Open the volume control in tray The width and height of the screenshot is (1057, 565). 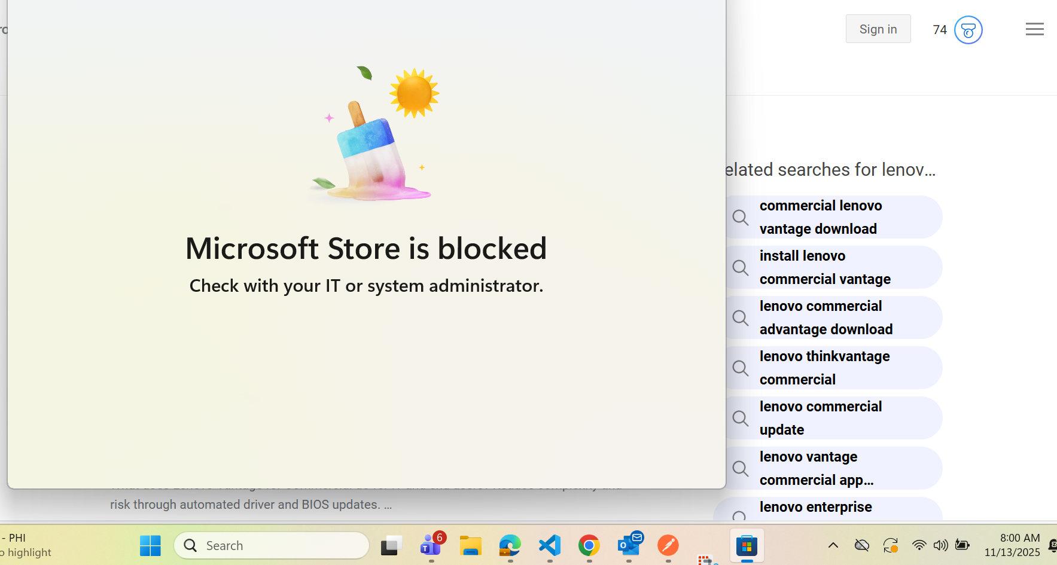click(x=940, y=545)
